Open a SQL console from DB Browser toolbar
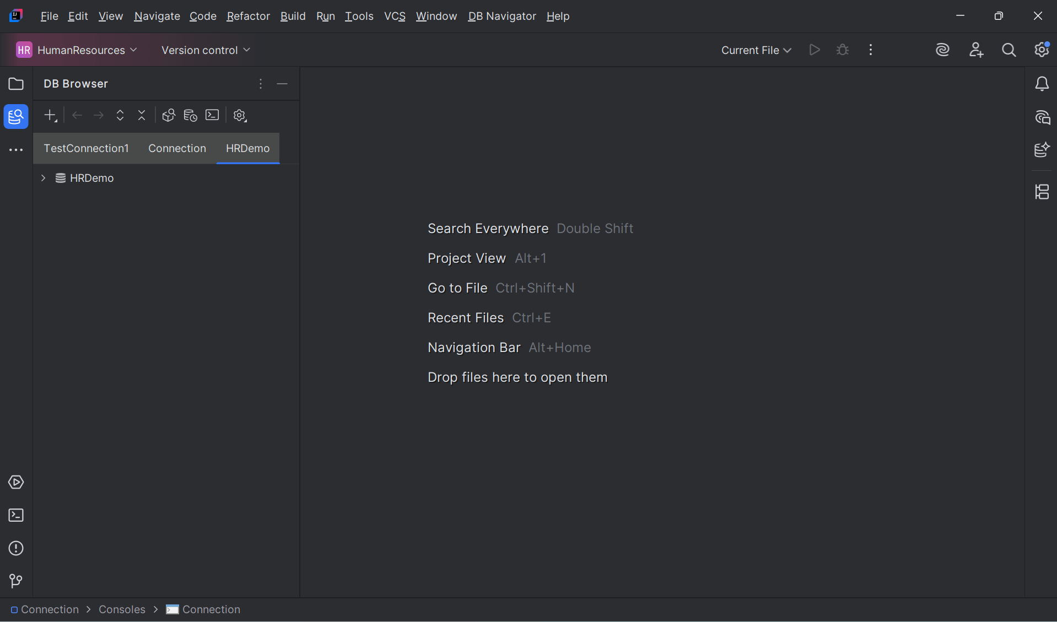Screen dimensions: 1057x622 coord(212,115)
